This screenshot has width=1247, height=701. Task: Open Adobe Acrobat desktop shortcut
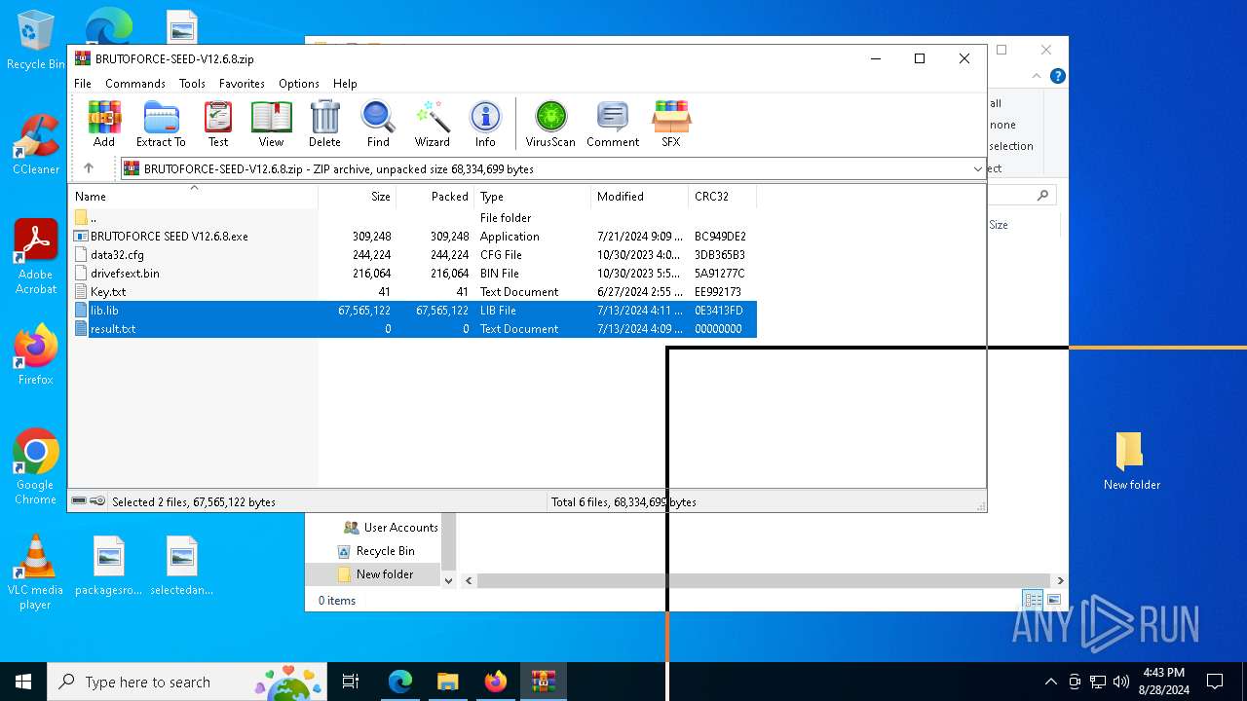36,257
